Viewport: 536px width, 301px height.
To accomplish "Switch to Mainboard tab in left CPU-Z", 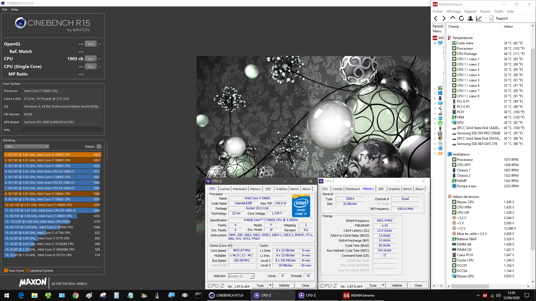I will point(240,189).
